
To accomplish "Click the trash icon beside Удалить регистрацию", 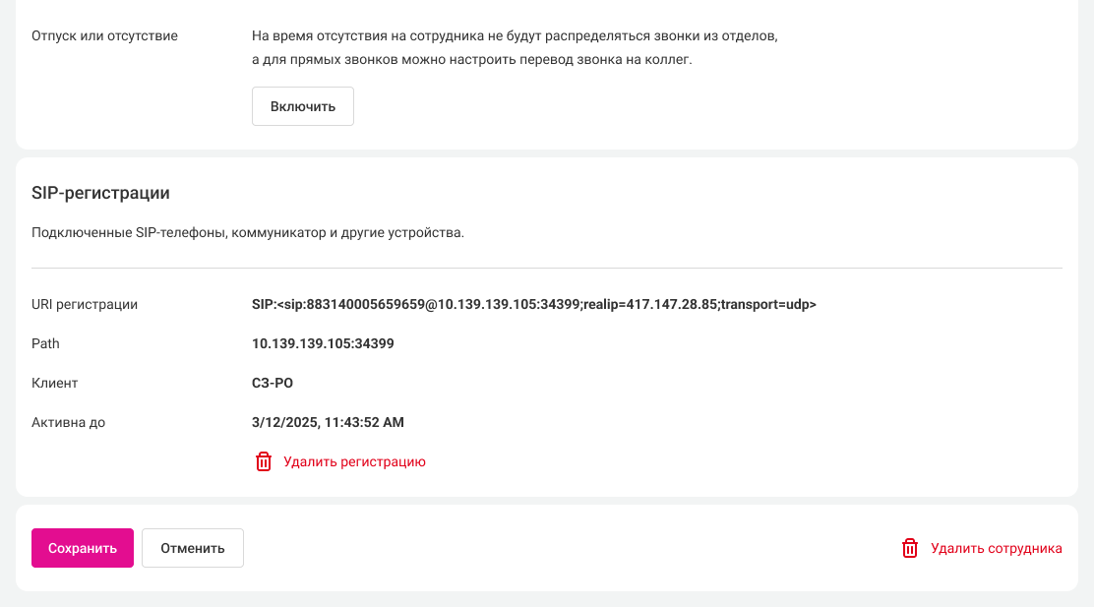I will (x=263, y=461).
